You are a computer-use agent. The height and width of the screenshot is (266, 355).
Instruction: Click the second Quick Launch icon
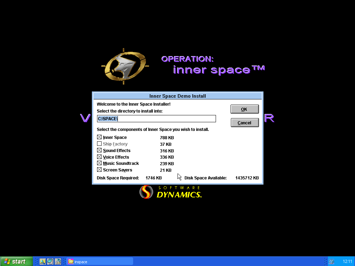tap(50, 261)
